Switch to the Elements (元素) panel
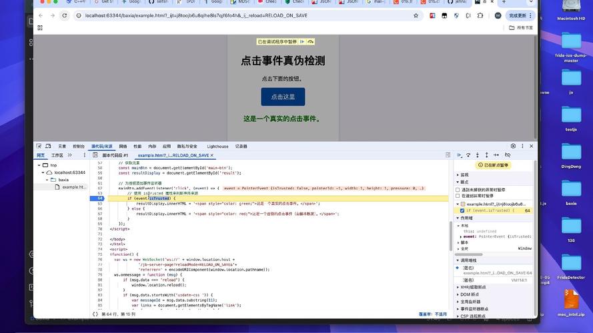Viewport: 593px width, 333px height. click(x=62, y=147)
